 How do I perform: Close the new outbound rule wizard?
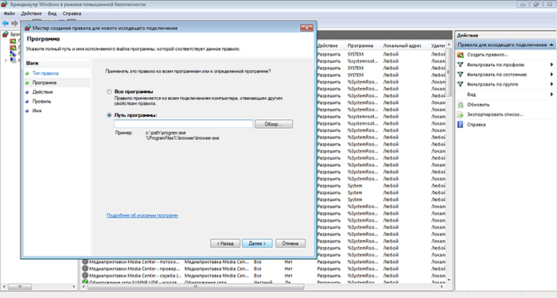[306, 28]
